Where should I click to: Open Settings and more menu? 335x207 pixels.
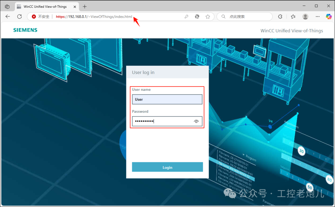(x=318, y=16)
